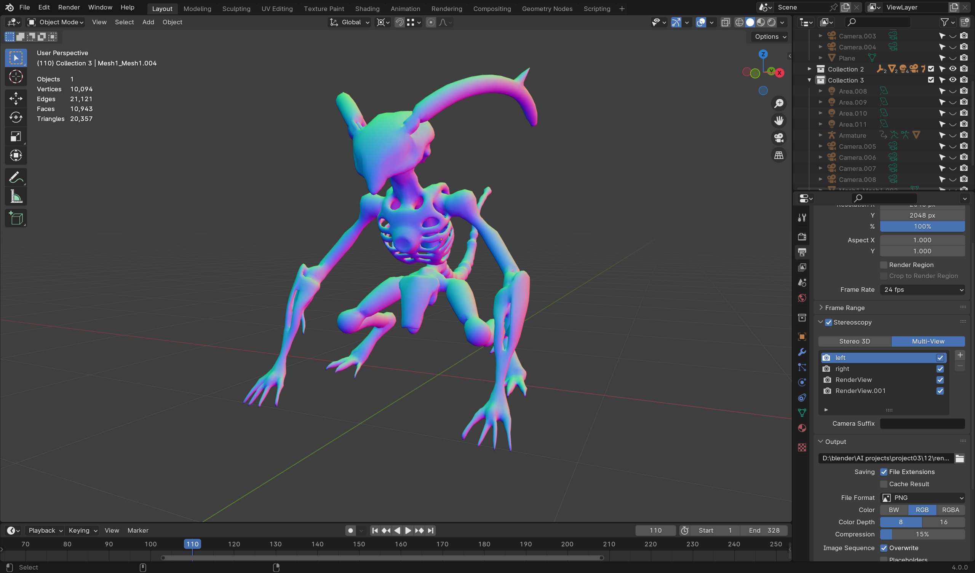
Task: Expand Collection 2 in outliner
Action: click(809, 69)
